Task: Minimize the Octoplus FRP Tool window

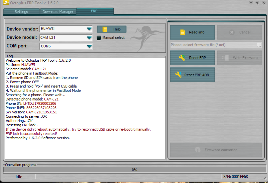Action: (x=251, y=3)
